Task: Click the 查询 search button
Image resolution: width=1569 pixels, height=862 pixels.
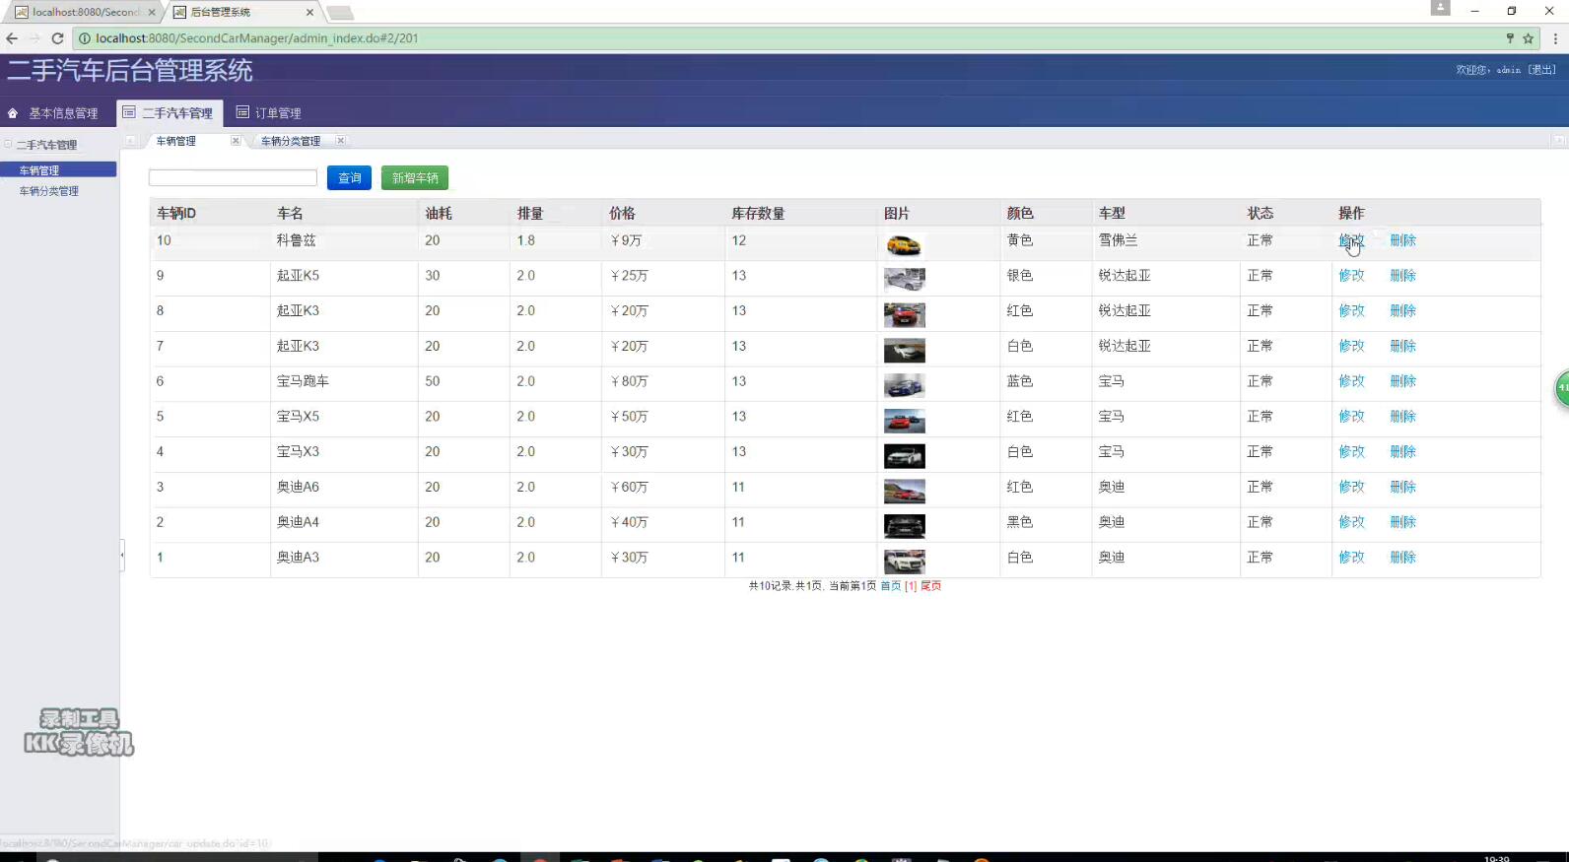Action: 349,177
